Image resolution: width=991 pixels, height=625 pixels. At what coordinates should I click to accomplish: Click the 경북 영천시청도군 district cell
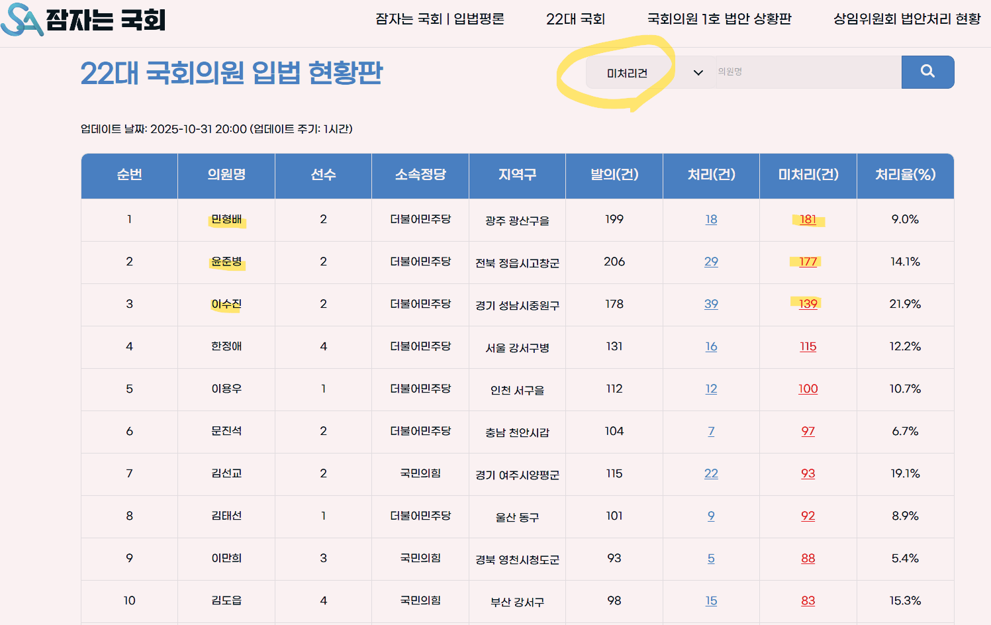(x=517, y=559)
